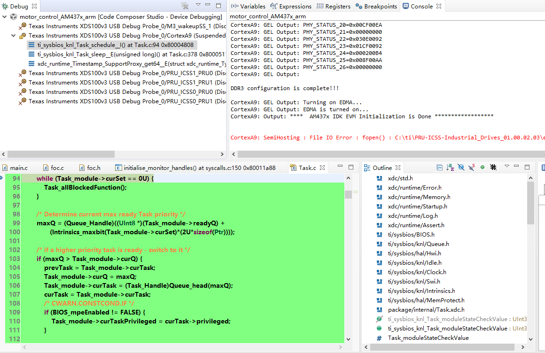Image resolution: width=545 pixels, height=353 pixels.
Task: Switch to the Variables tab
Action: pos(248,6)
